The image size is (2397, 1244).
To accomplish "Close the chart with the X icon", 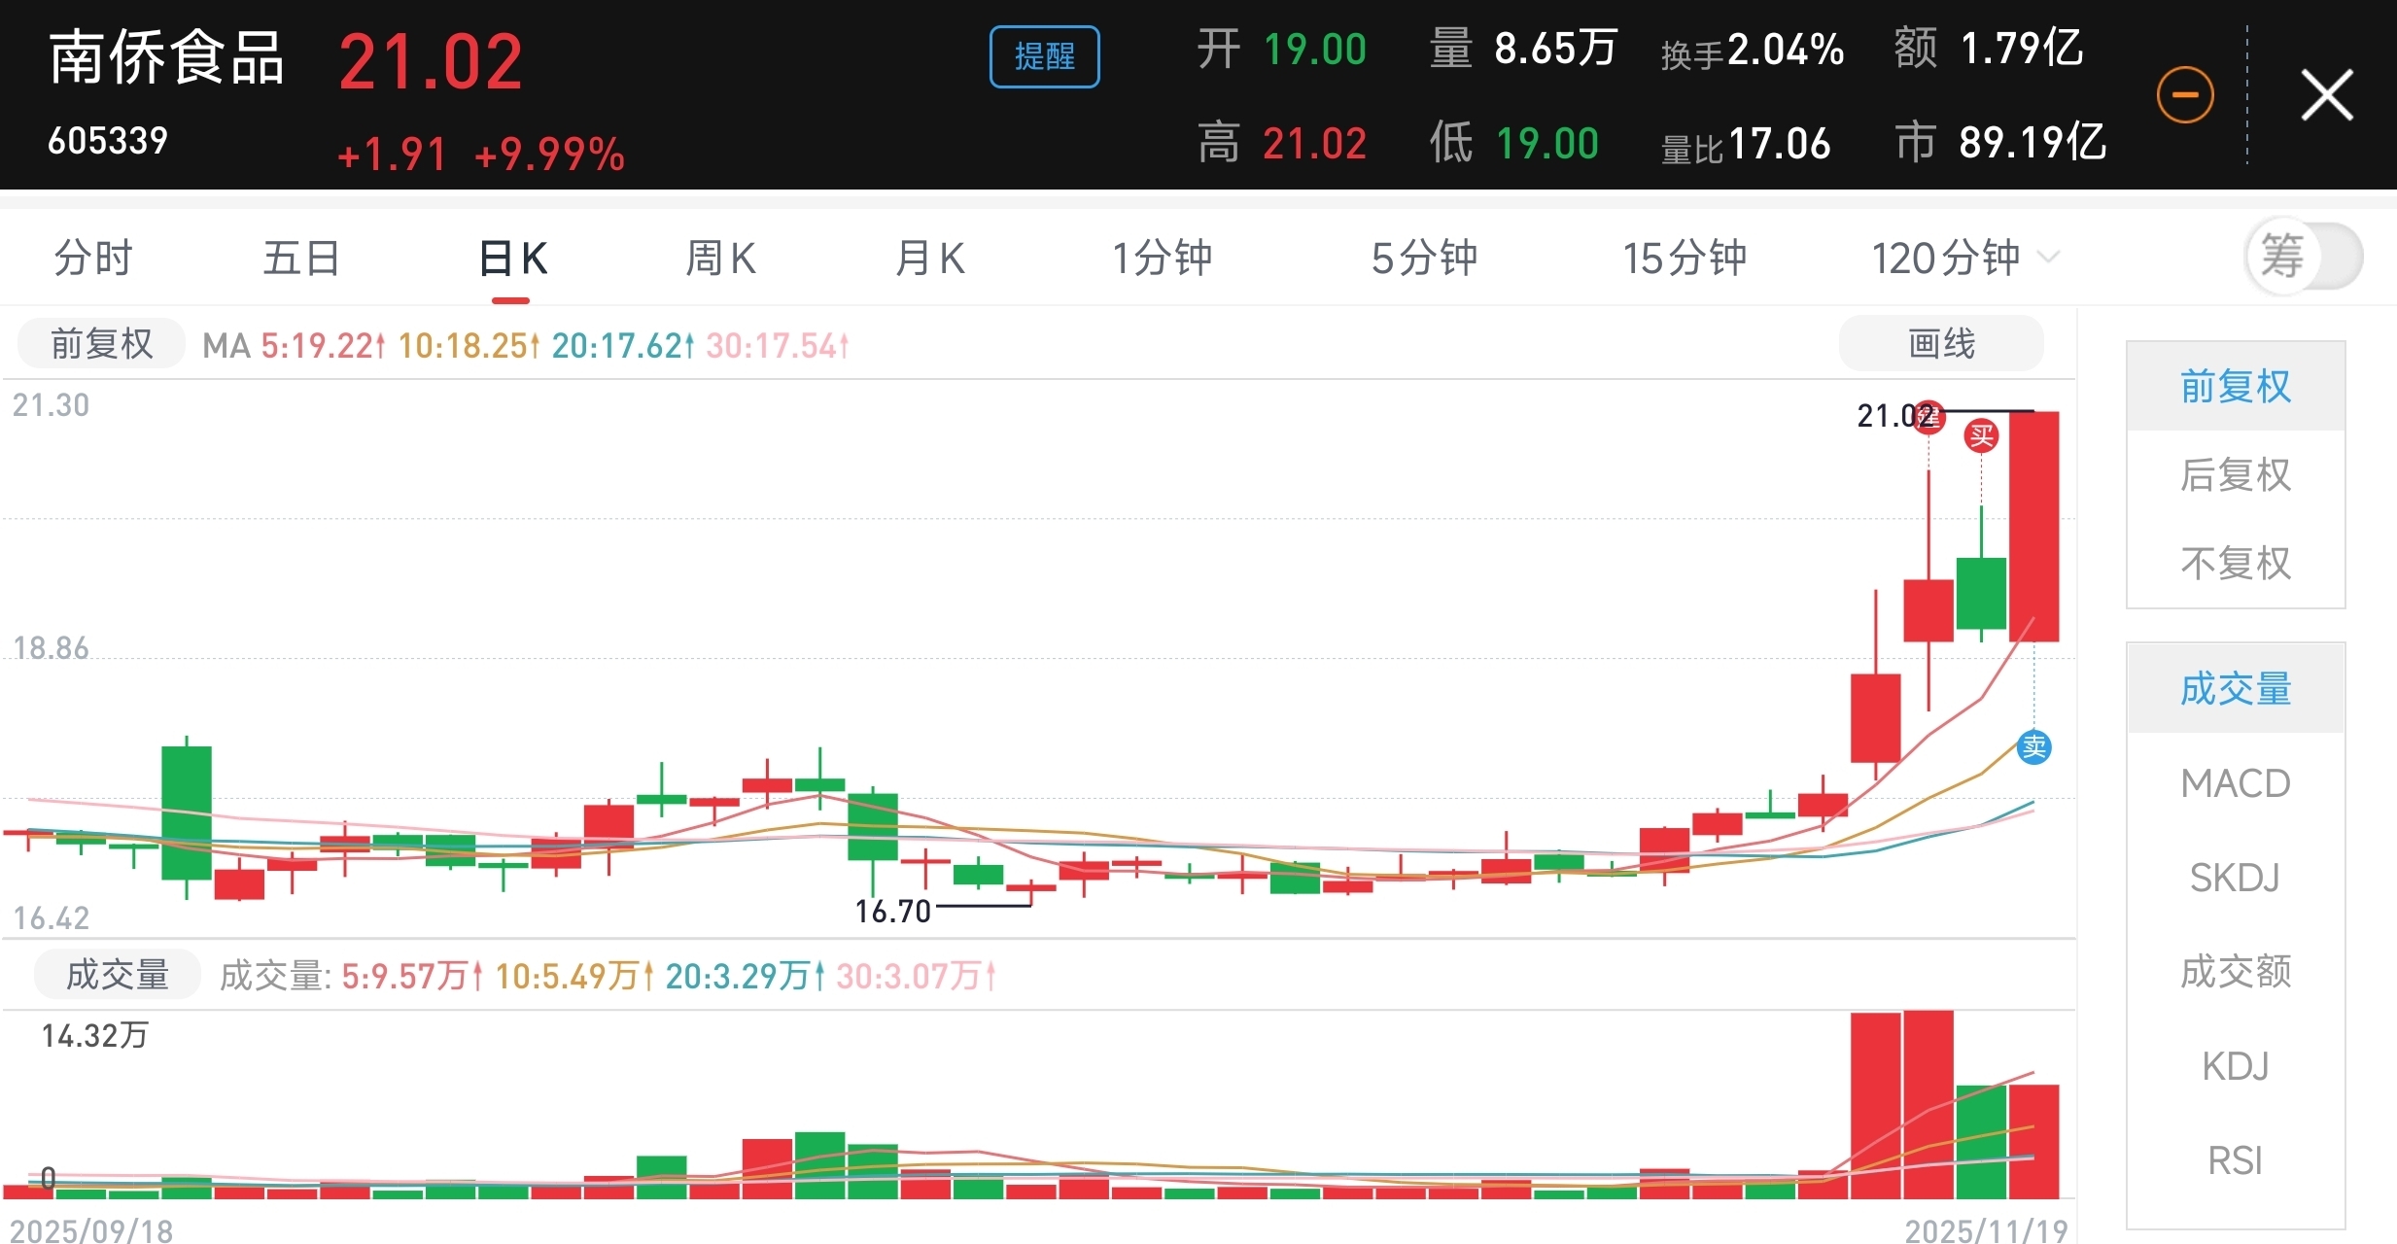I will pos(2327,95).
